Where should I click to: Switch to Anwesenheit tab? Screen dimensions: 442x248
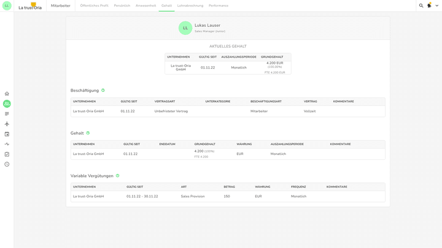(x=145, y=6)
